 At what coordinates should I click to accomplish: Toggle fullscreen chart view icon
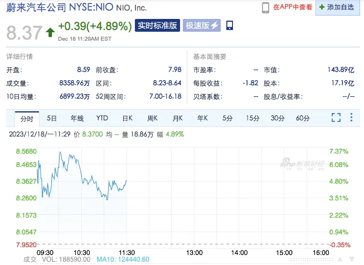pos(336,117)
